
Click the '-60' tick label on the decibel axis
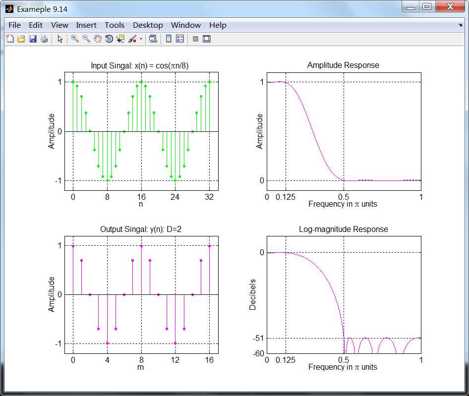pyautogui.click(x=258, y=353)
